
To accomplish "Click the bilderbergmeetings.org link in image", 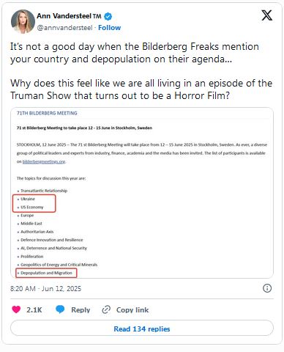I will pyautogui.click(x=44, y=161).
